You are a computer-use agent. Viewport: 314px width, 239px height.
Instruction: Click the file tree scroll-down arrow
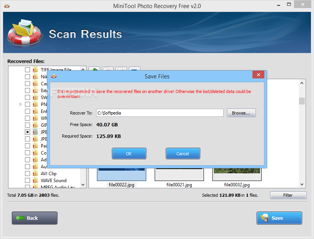(x=83, y=184)
